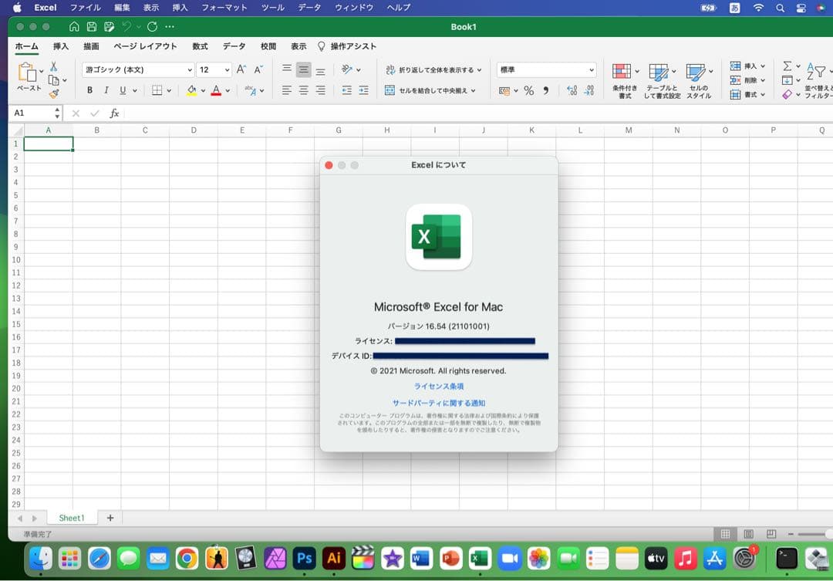The image size is (833, 581).
Task: Open the number format dropdown showing 標準
Action: pyautogui.click(x=546, y=69)
